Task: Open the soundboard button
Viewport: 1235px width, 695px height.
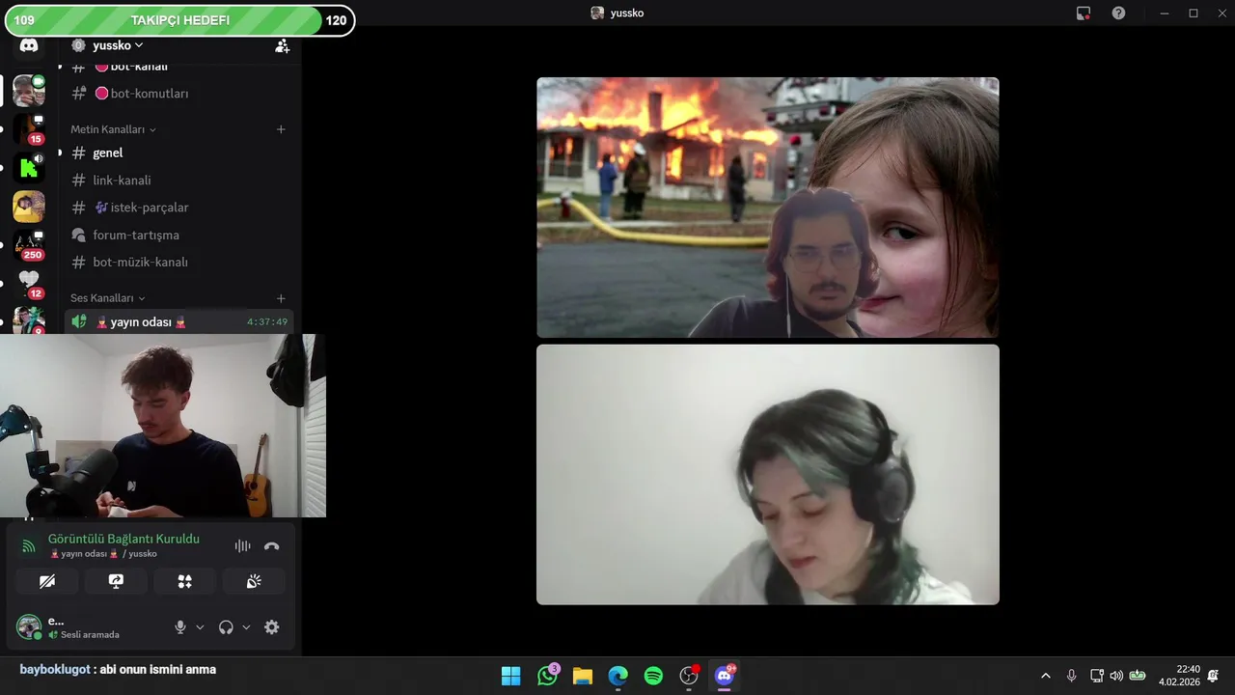Action: (254, 581)
